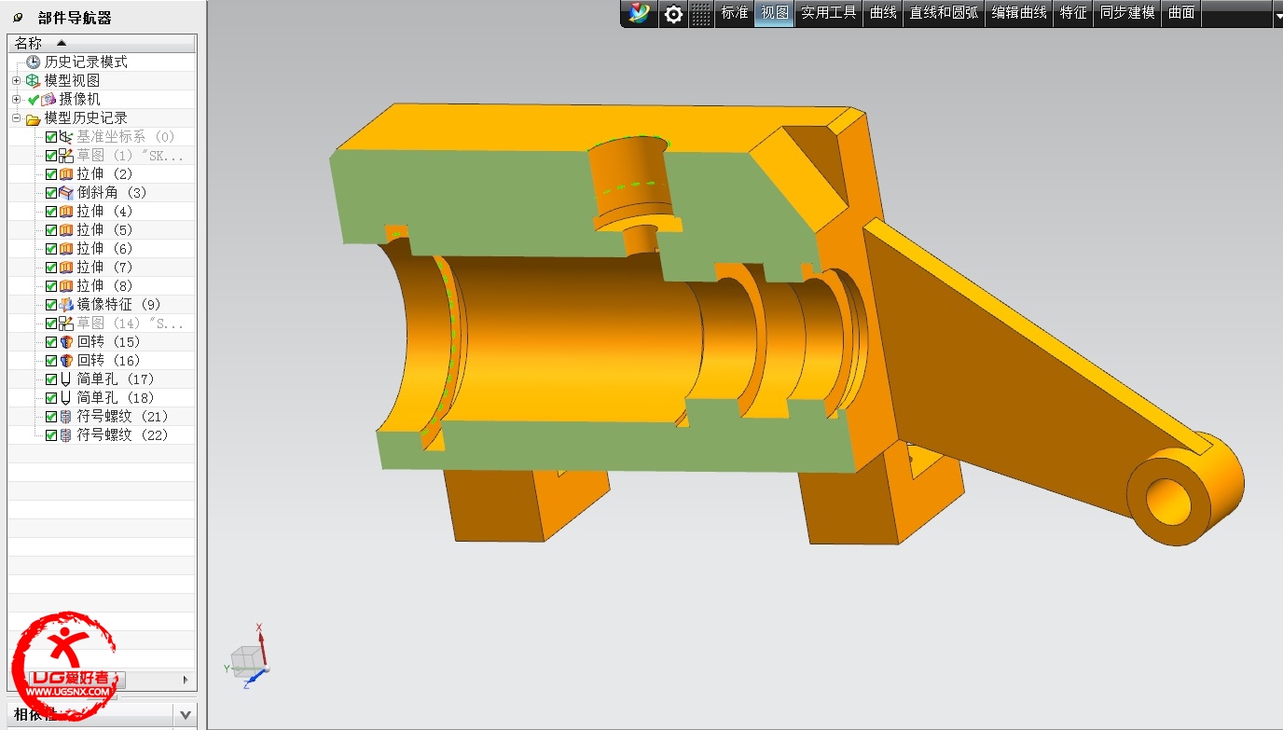Click the pin icon beside 部件导航器 title
Image resolution: width=1283 pixels, height=730 pixels.
[x=18, y=18]
